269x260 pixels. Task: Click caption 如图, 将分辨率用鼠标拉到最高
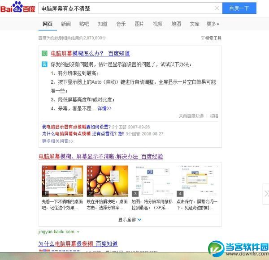click(152, 205)
